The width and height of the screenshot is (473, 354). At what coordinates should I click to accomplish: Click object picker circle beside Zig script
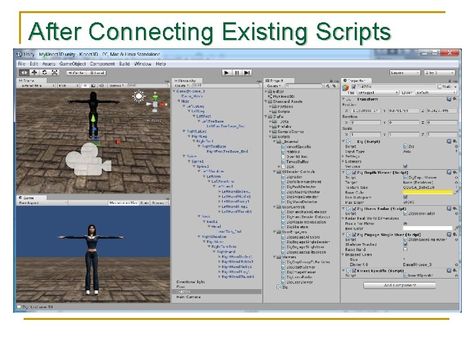click(x=456, y=146)
